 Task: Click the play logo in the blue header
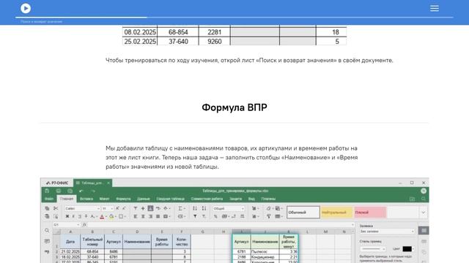(x=26, y=8)
